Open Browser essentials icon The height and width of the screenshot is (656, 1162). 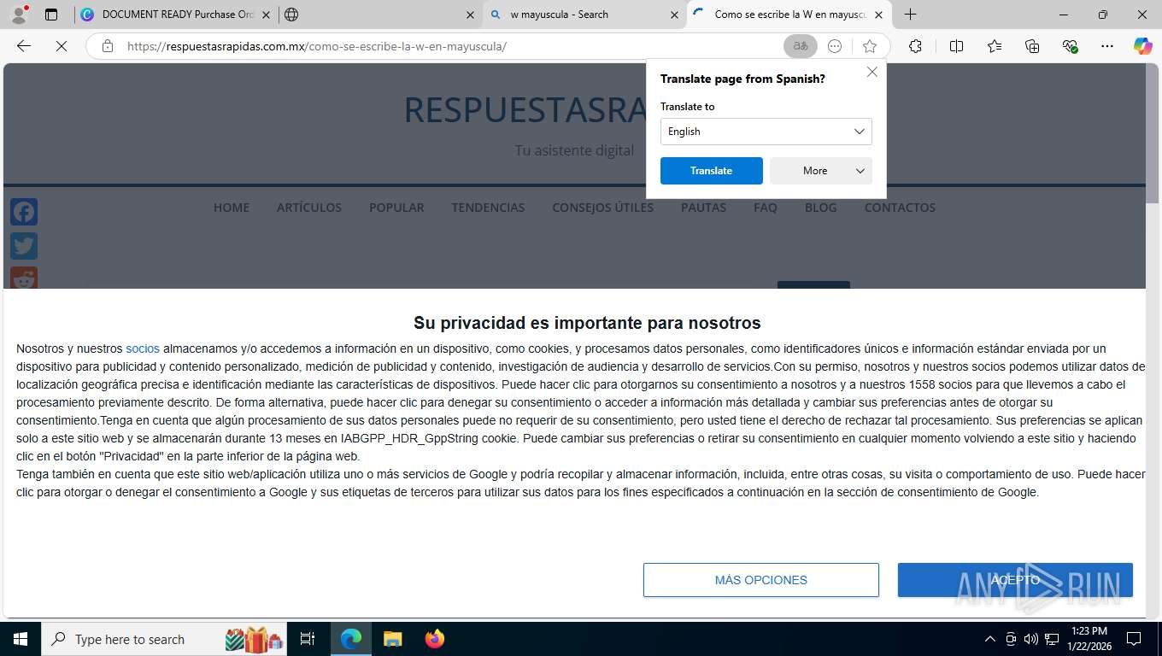(x=1070, y=46)
